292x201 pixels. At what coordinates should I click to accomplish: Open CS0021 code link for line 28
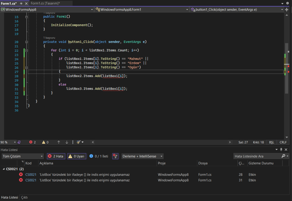31,175
